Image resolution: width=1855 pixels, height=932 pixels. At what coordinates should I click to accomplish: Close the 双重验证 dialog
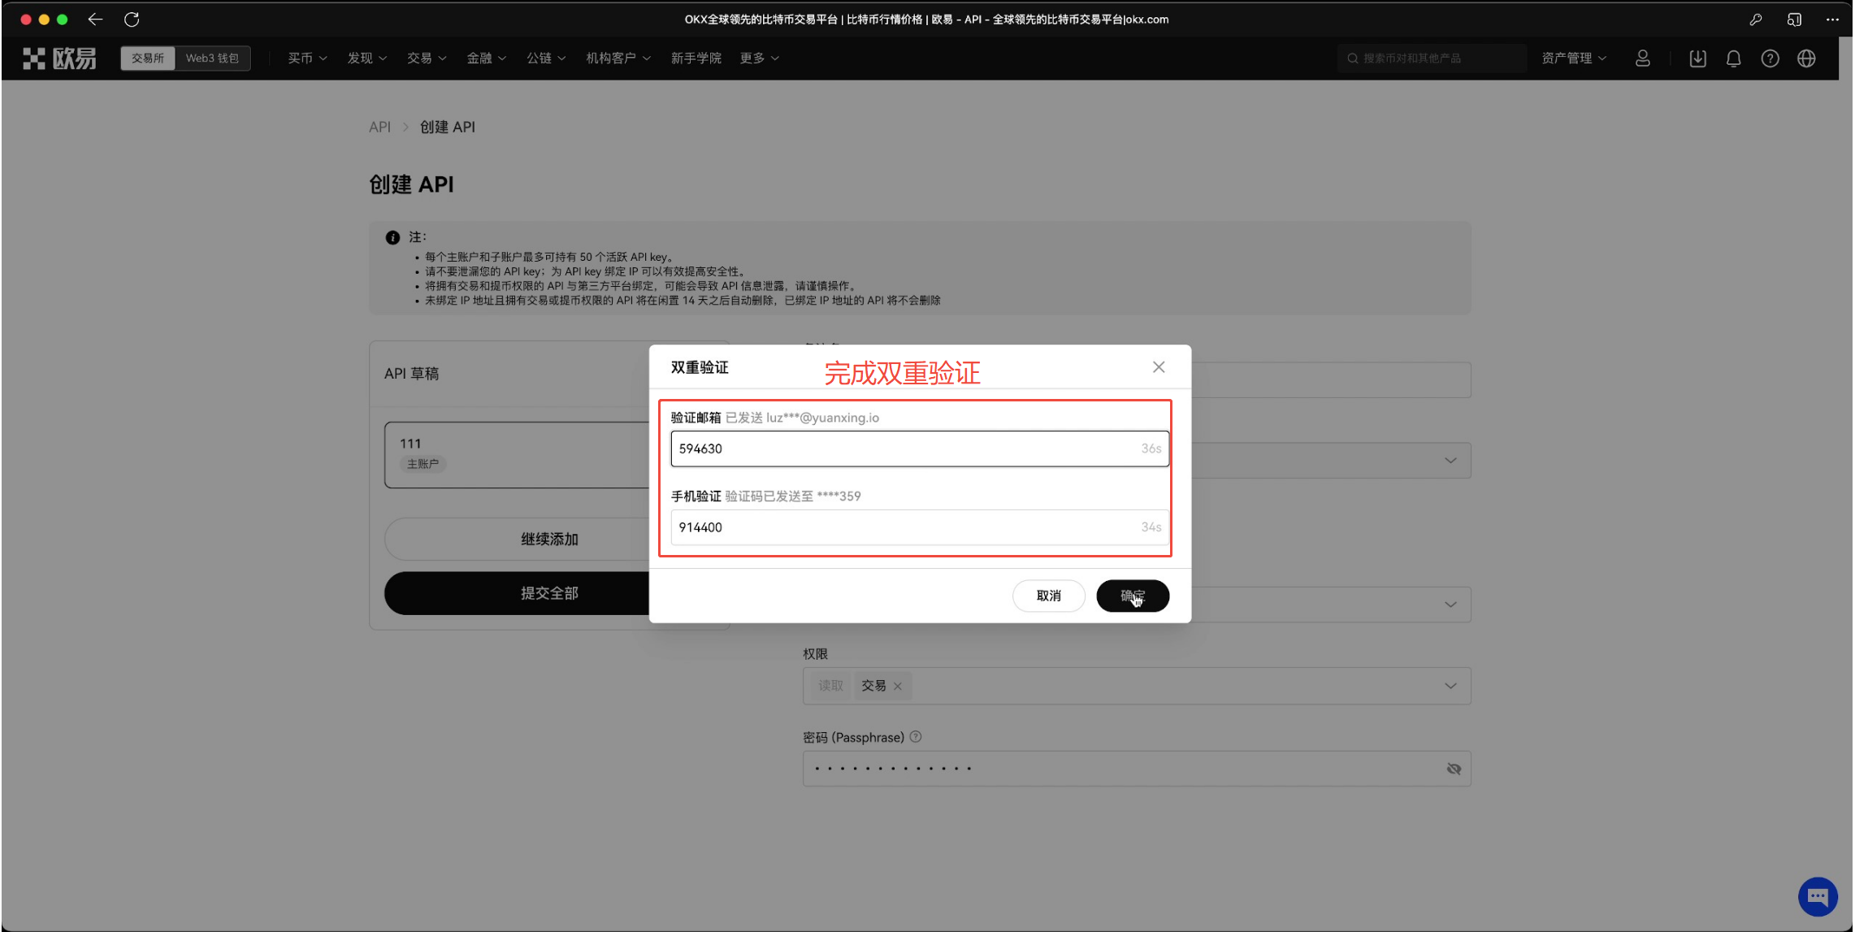[x=1159, y=367]
